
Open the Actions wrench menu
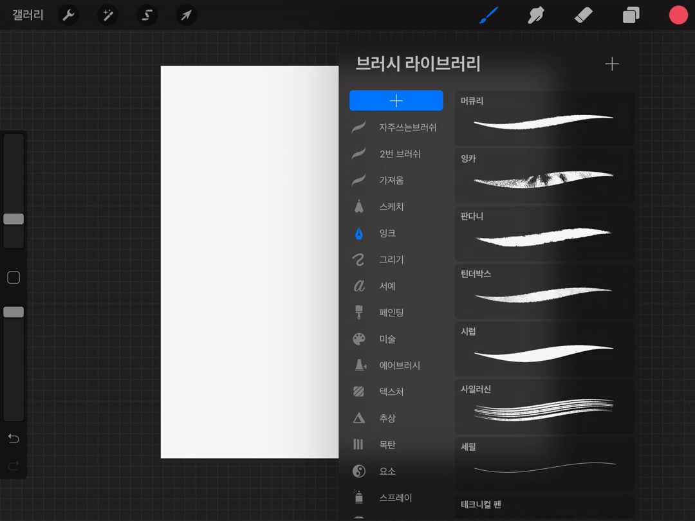68,15
